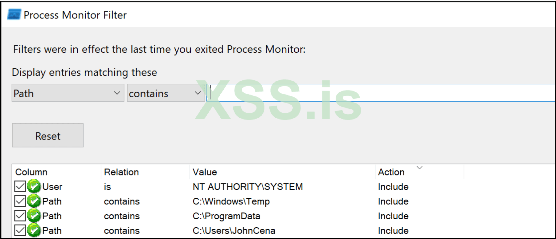Viewport: 556px width, 239px height.
Task: Click green include icon on User row
Action: pyautogui.click(x=34, y=186)
